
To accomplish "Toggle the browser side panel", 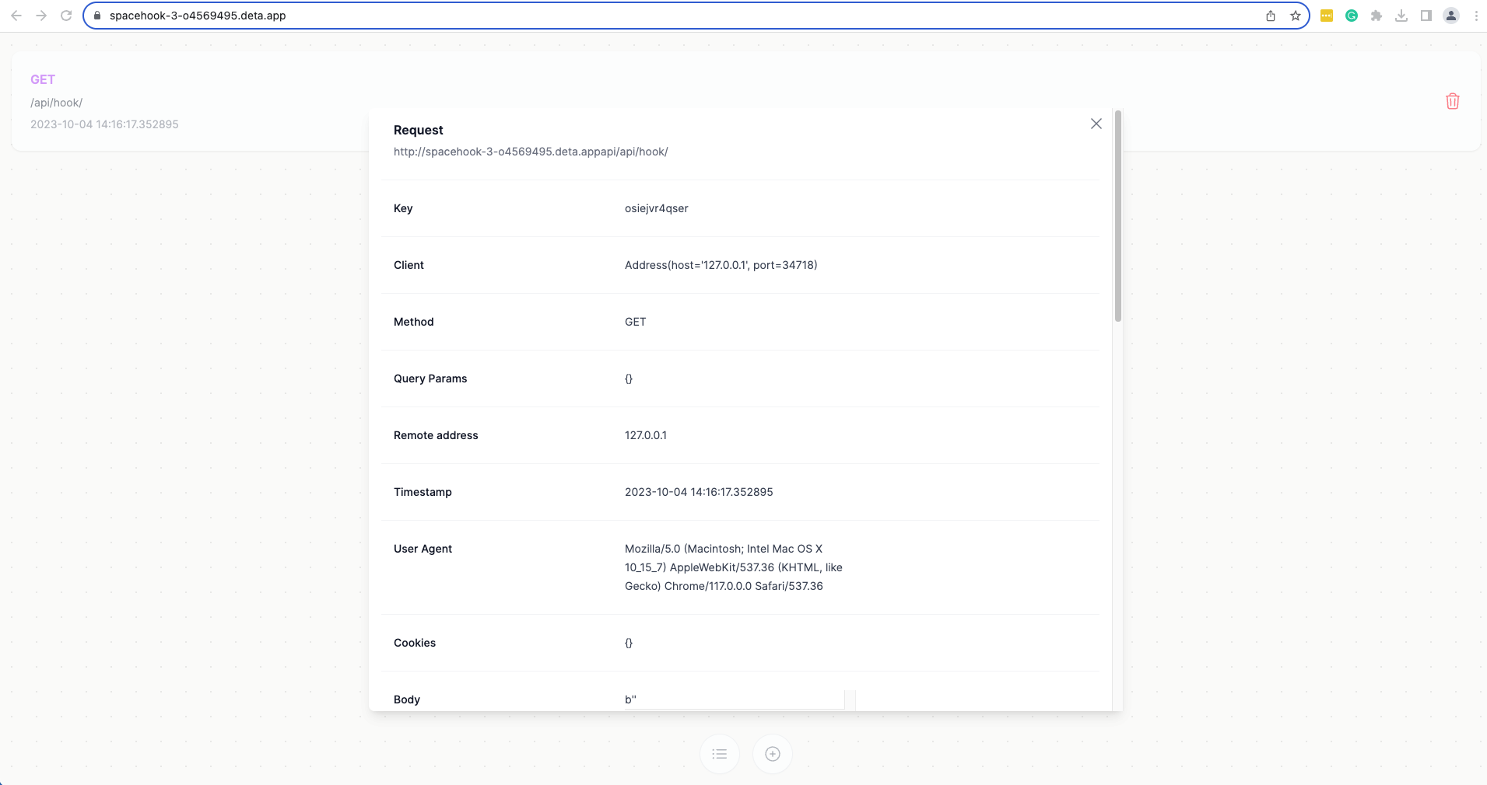I will 1426,16.
